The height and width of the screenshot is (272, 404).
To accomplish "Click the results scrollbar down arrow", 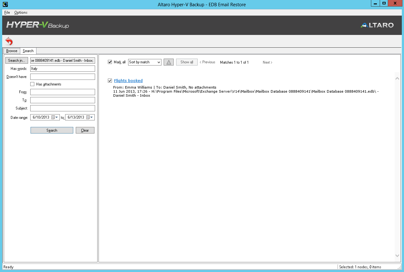I will (397, 255).
